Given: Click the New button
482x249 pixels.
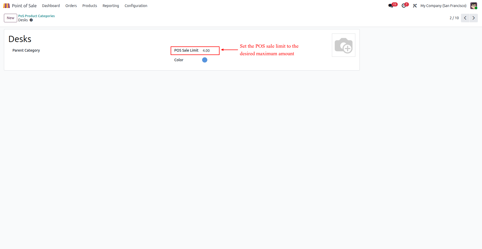Looking at the screenshot, I should click(10, 18).
